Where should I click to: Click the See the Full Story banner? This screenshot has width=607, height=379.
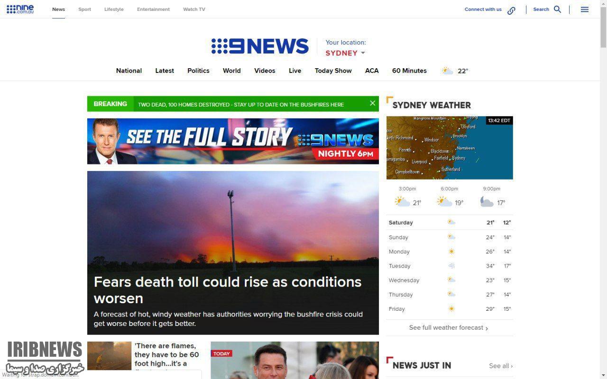pos(233,141)
